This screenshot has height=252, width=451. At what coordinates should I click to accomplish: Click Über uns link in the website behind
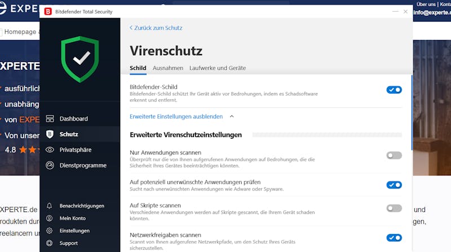pos(426,5)
